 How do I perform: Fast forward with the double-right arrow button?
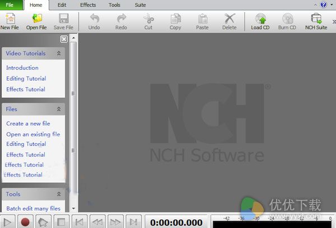115,222
